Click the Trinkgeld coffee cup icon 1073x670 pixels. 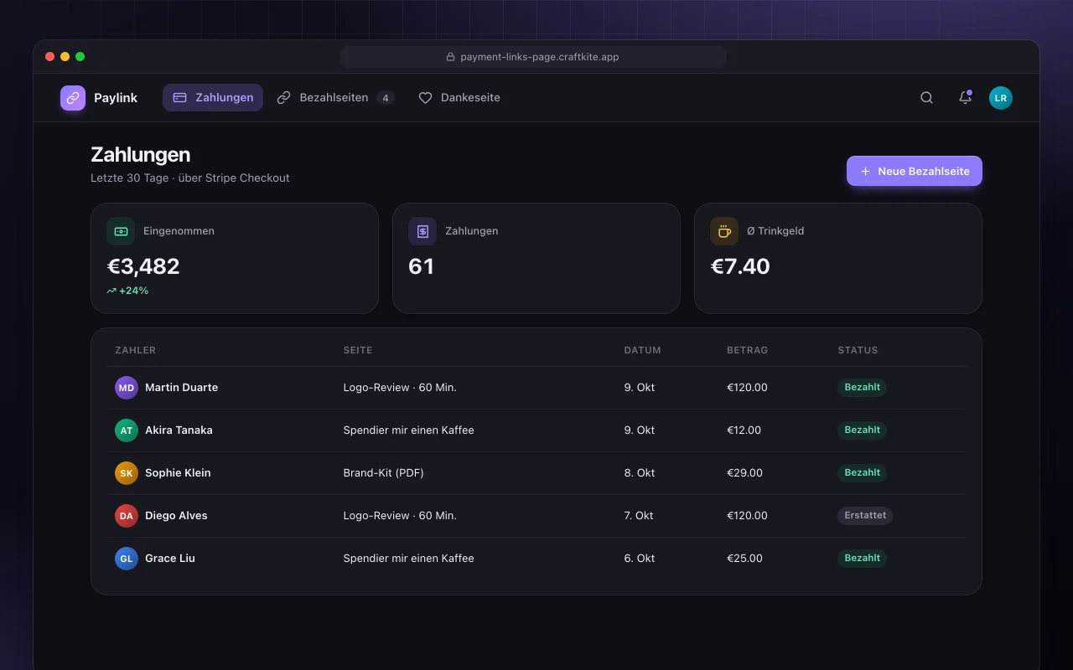[x=724, y=231]
